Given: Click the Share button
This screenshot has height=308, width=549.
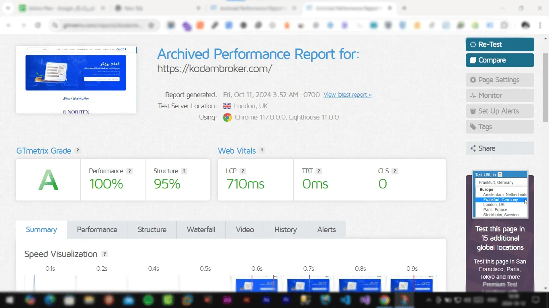Looking at the screenshot, I should click(x=500, y=148).
